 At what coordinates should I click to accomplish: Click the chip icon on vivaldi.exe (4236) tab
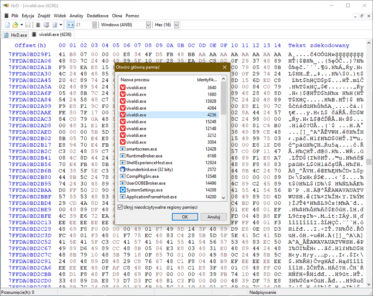click(34, 35)
